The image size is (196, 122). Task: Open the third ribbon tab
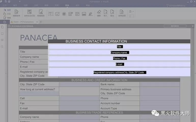(25, 5)
